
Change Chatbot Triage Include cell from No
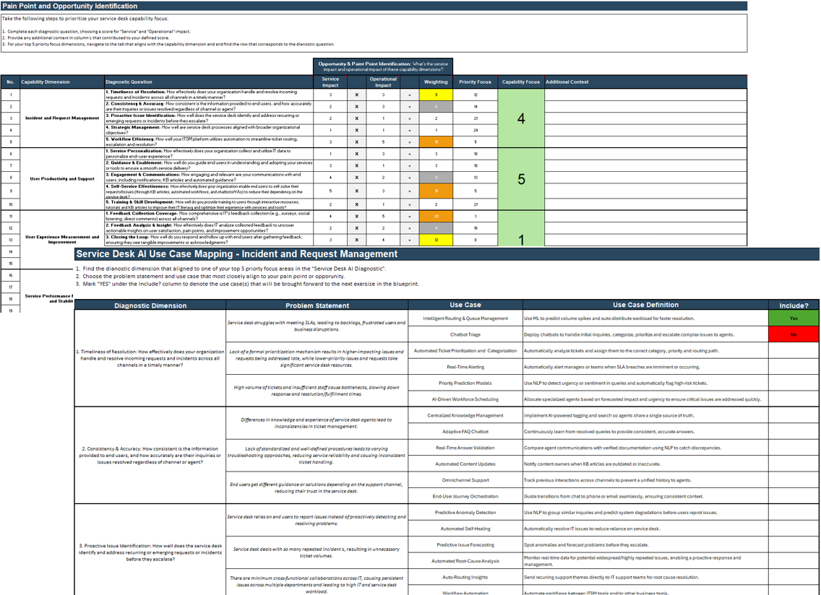tap(793, 333)
